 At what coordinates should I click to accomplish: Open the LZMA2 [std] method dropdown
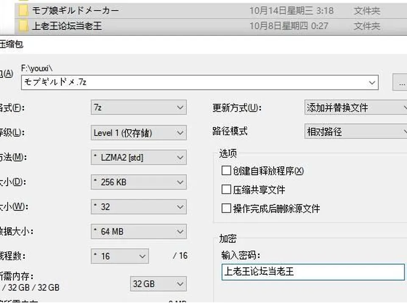click(139, 157)
